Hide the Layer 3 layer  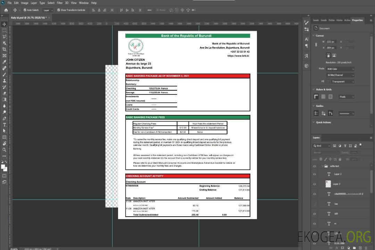315,184
